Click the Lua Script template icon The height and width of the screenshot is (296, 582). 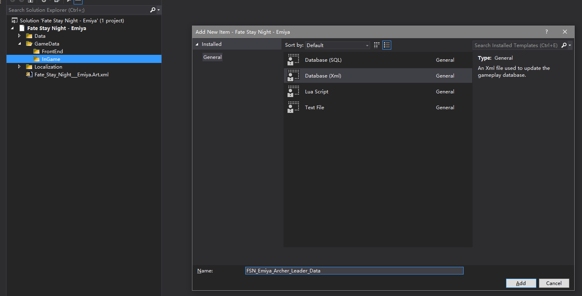293,91
